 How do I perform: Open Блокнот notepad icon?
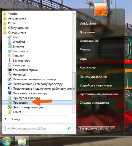tap(10, 46)
